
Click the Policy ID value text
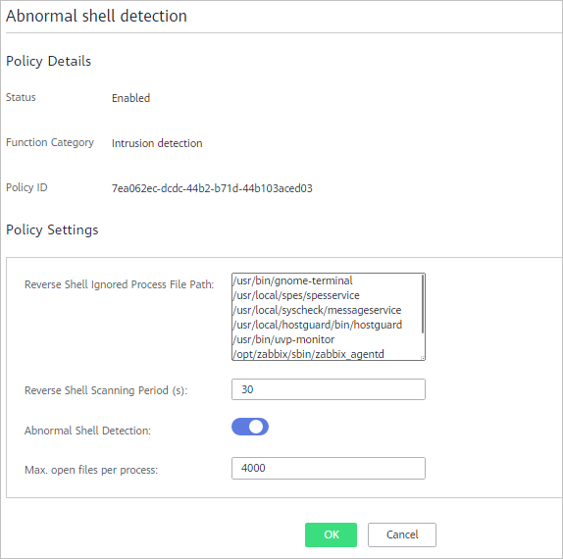point(212,188)
